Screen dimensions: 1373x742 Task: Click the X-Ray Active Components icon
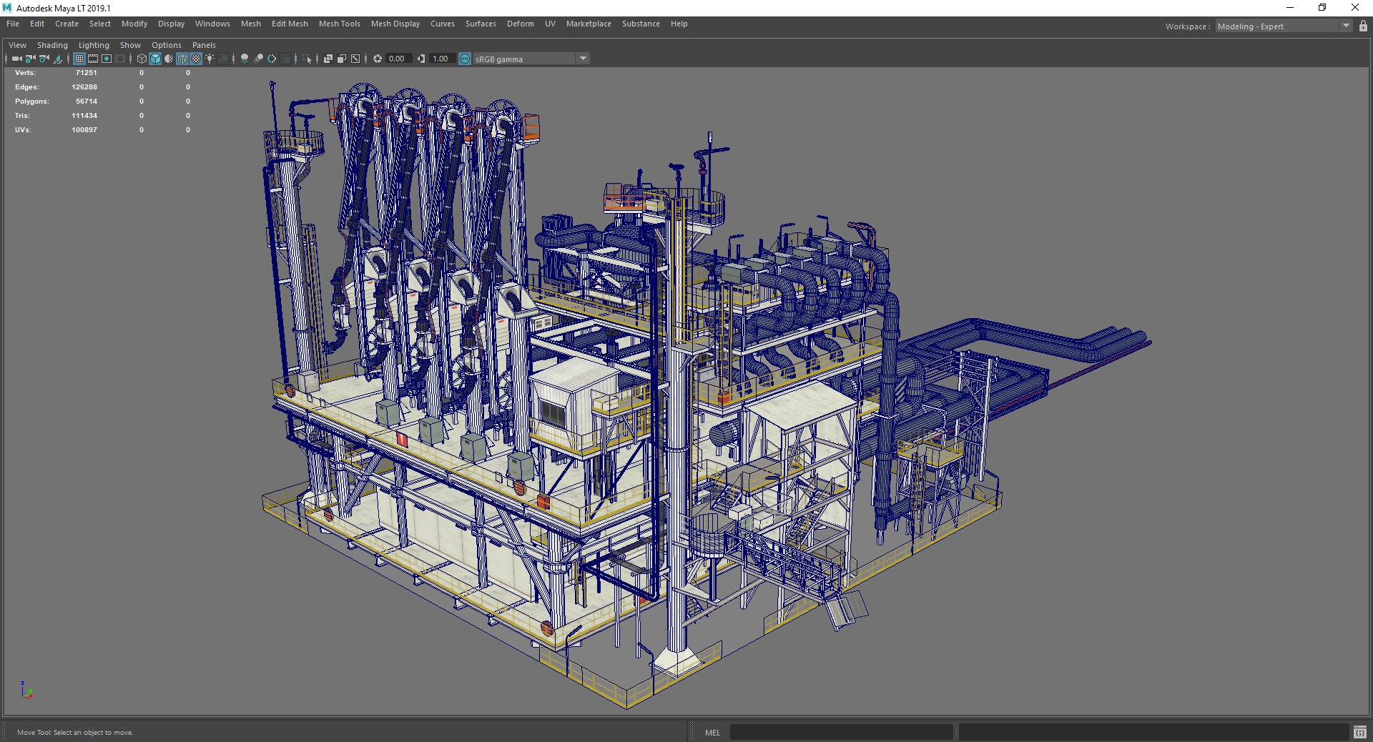[x=342, y=59]
